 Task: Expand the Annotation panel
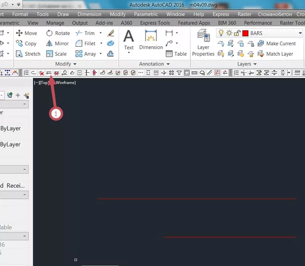tap(154, 64)
